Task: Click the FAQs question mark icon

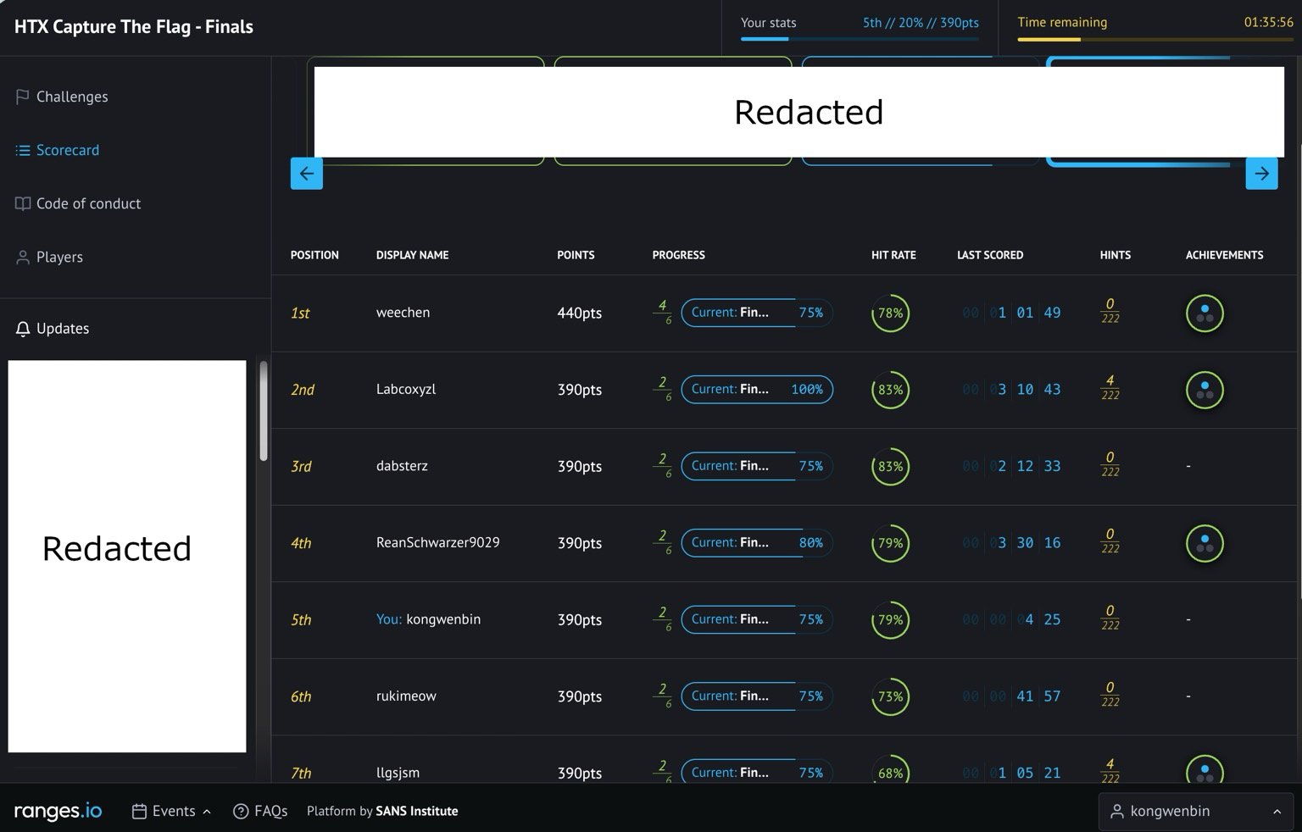Action: 241,812
